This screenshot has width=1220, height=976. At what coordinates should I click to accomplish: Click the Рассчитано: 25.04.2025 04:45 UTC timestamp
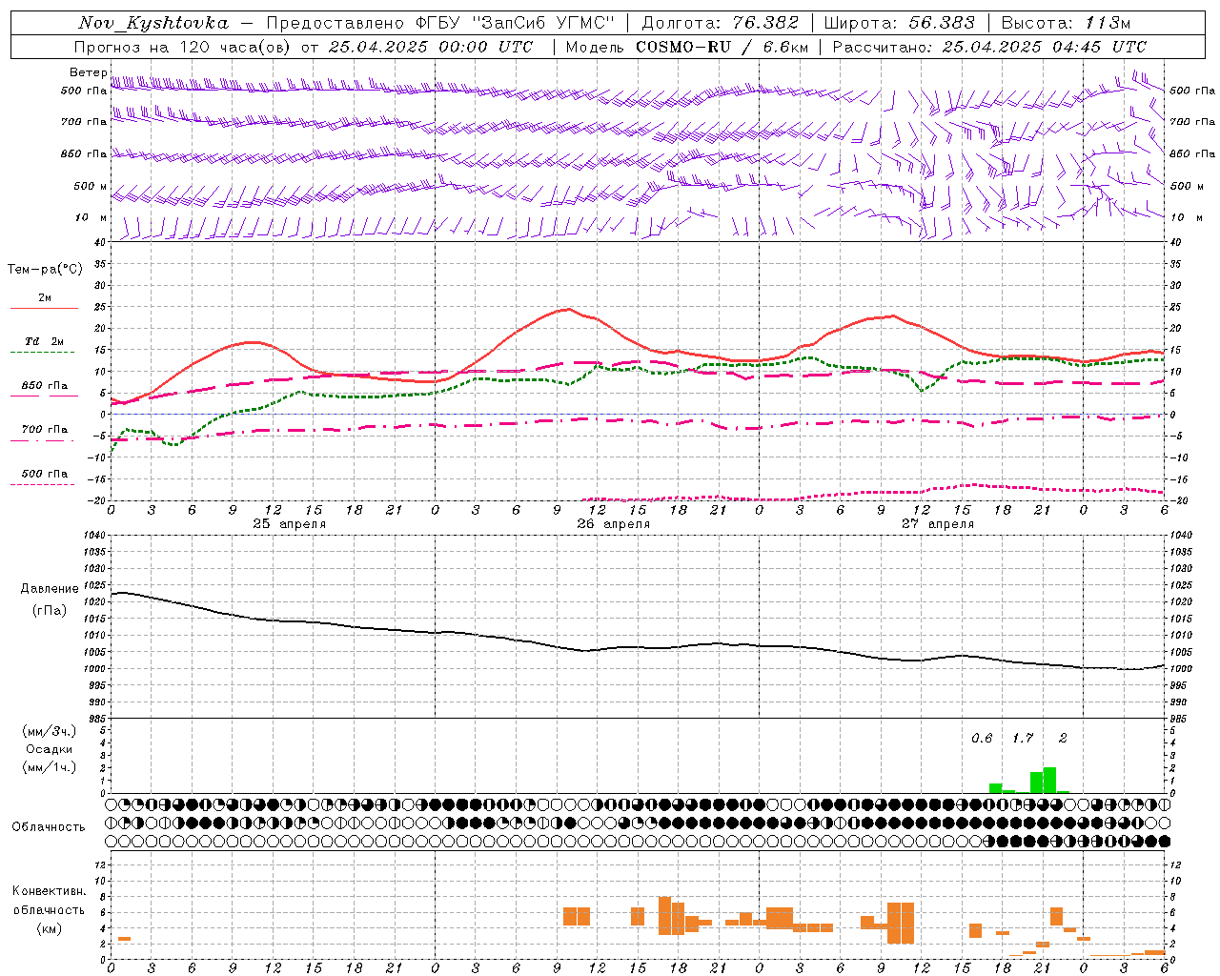[x=989, y=47]
